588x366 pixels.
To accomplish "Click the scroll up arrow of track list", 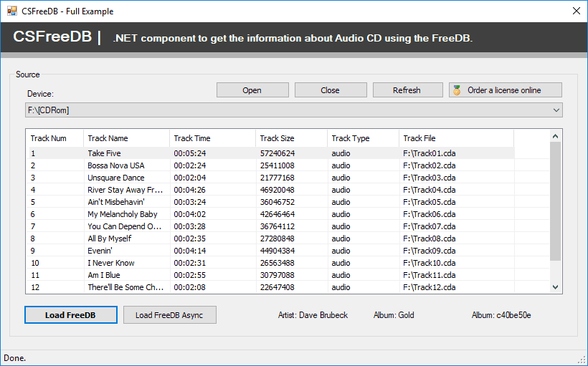I will pos(556,135).
